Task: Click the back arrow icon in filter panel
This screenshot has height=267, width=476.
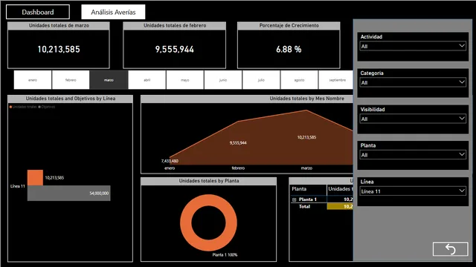Action: point(450,249)
